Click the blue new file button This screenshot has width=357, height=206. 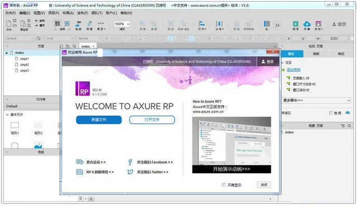[99, 120]
